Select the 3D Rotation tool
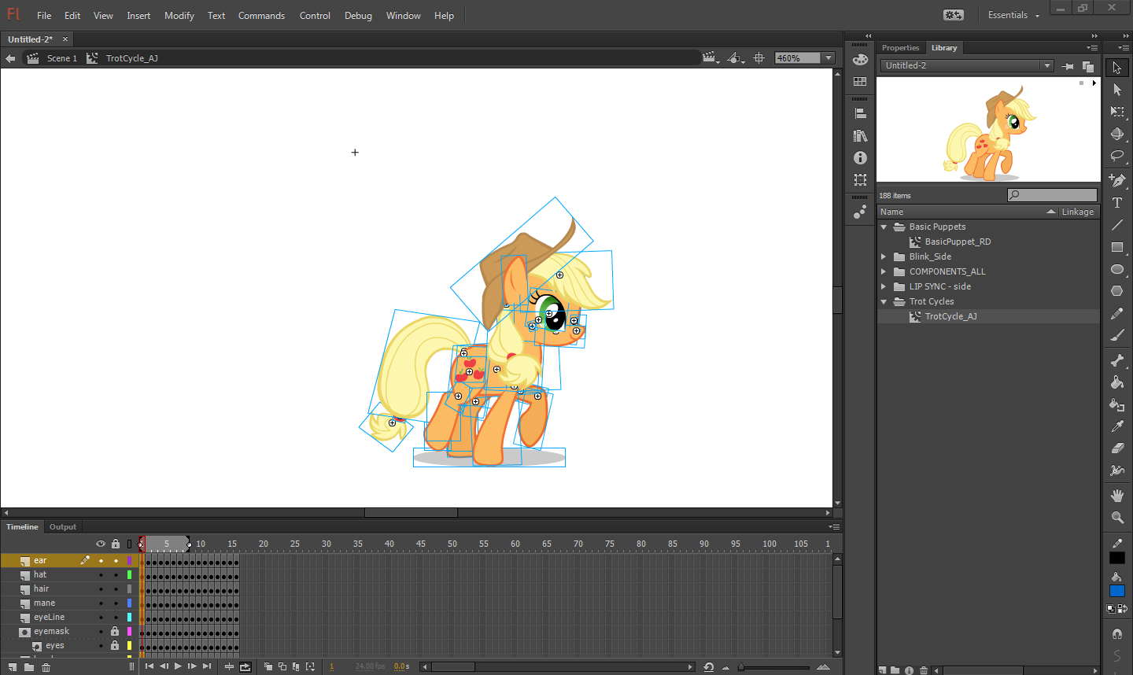Viewport: 1133px width, 675px height. 1116,134
